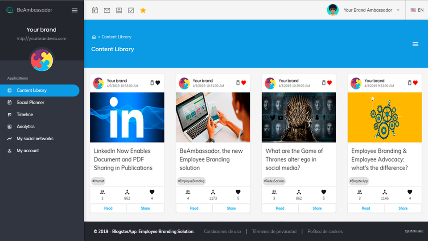Screen dimensions: 428x241
Task: Open the yourbrandweb.com URL link
Action: click(41, 38)
